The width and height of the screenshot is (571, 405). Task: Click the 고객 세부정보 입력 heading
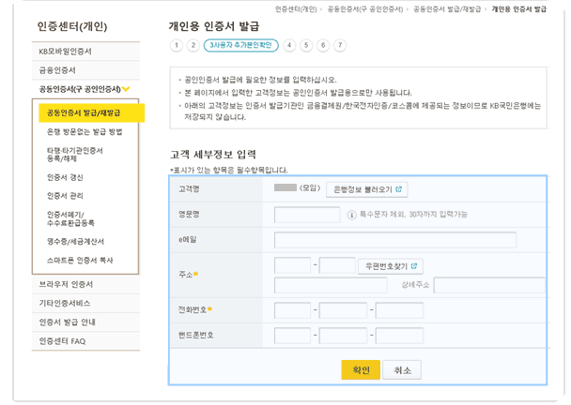tap(213, 155)
